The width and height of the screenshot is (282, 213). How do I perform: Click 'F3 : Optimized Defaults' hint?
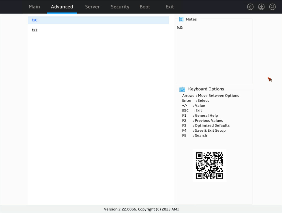point(206,126)
